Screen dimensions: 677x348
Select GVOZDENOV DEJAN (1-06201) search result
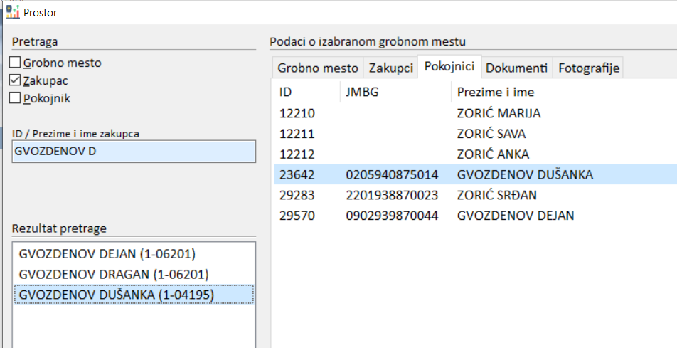click(107, 254)
